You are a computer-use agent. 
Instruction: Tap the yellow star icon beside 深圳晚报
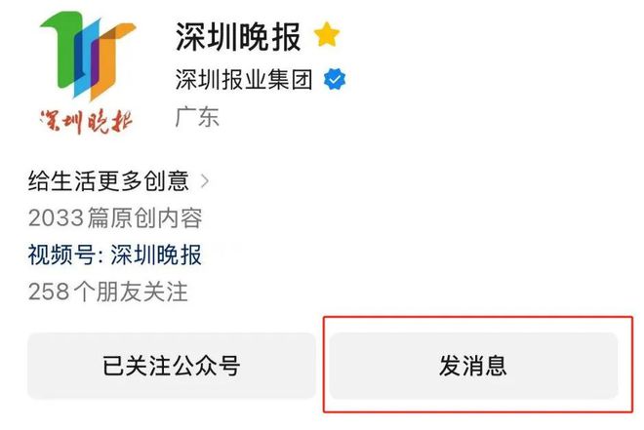[x=327, y=34]
